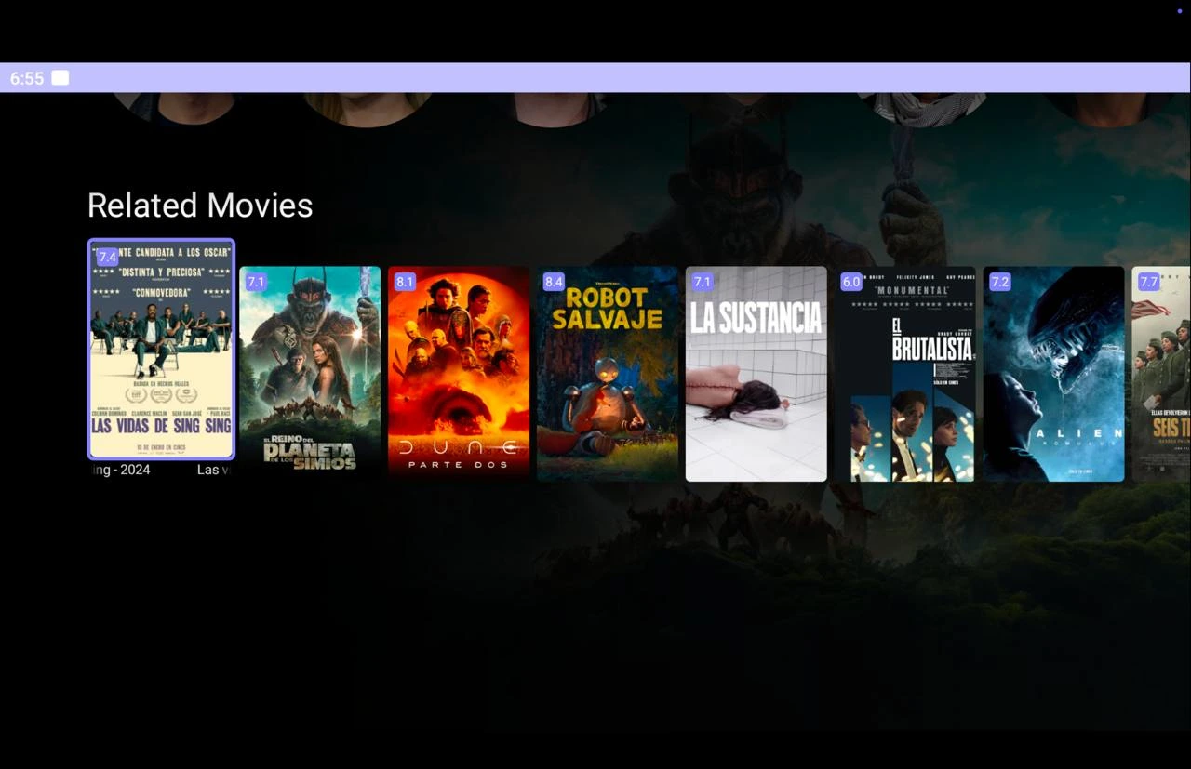Click the 7.4 rating badge on Sing Sing
1191x769 pixels.
tap(107, 258)
